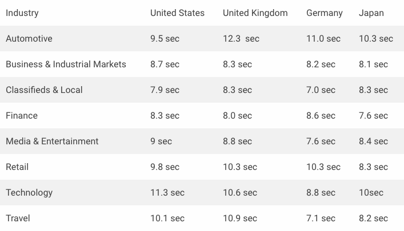Click Automotive United Kingdom 12.3 sec cell
The image size is (404, 231).
pyautogui.click(x=241, y=39)
